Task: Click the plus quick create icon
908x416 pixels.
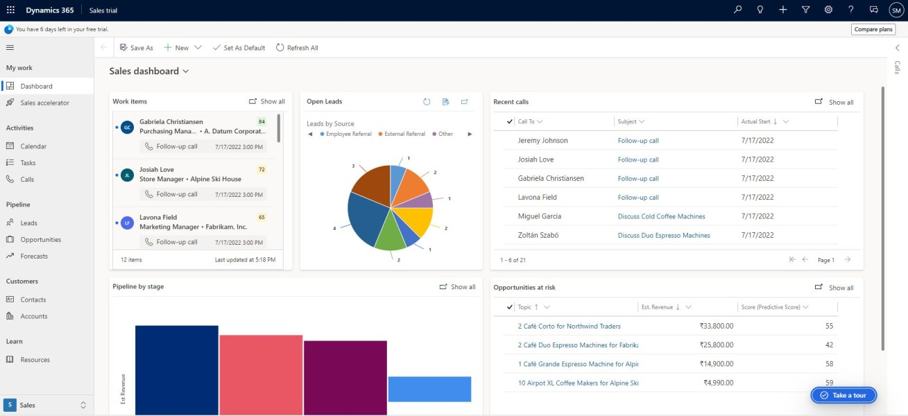Action: click(783, 10)
